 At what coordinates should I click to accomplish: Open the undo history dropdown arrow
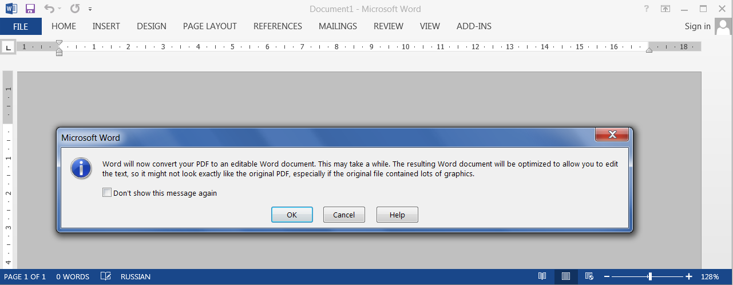[x=60, y=9]
